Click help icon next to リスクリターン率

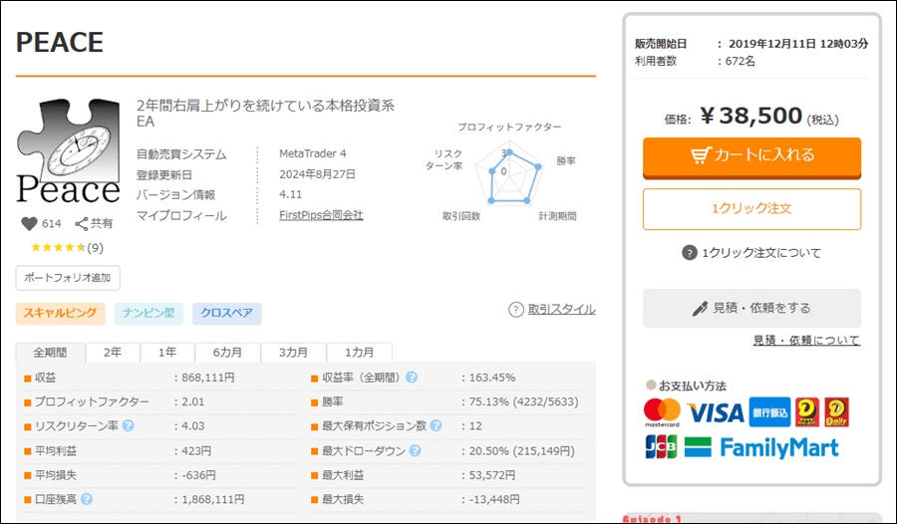[x=129, y=426]
